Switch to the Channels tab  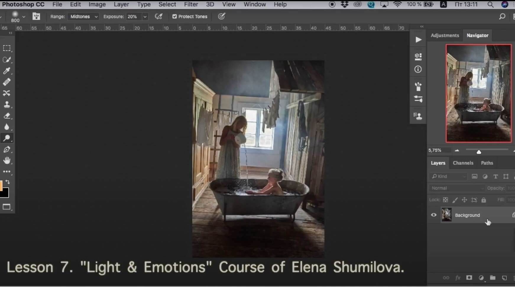463,163
